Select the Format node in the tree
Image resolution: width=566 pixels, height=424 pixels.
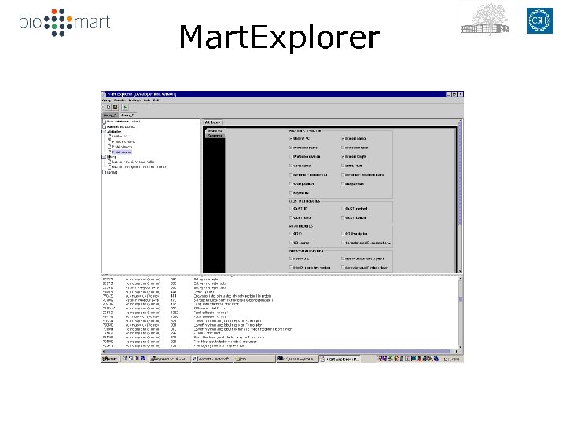tap(112, 172)
